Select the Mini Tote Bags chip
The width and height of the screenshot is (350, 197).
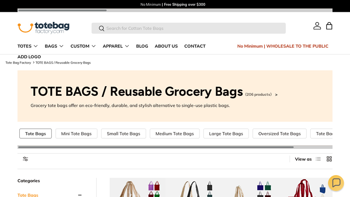coord(76,134)
